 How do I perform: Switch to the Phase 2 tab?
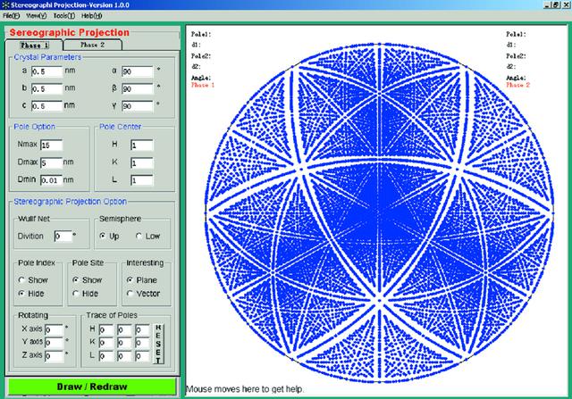pos(92,45)
